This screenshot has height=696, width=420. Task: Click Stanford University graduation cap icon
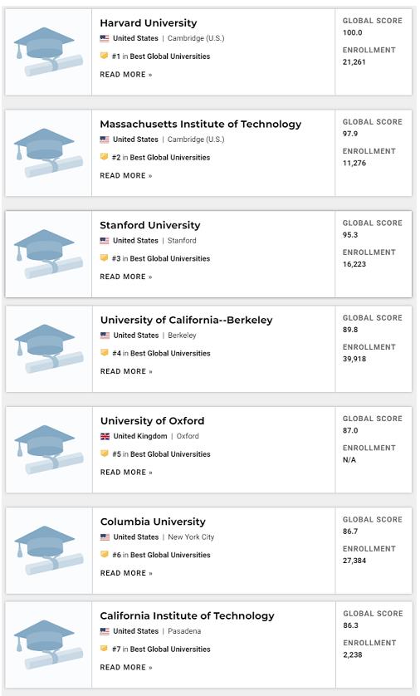coord(48,254)
